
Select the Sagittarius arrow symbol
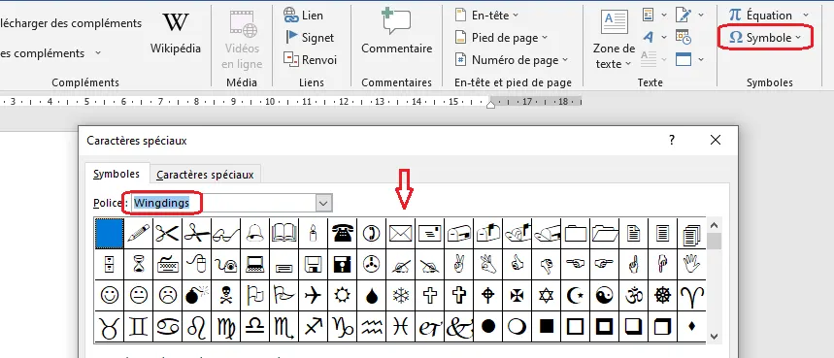pyautogui.click(x=313, y=327)
